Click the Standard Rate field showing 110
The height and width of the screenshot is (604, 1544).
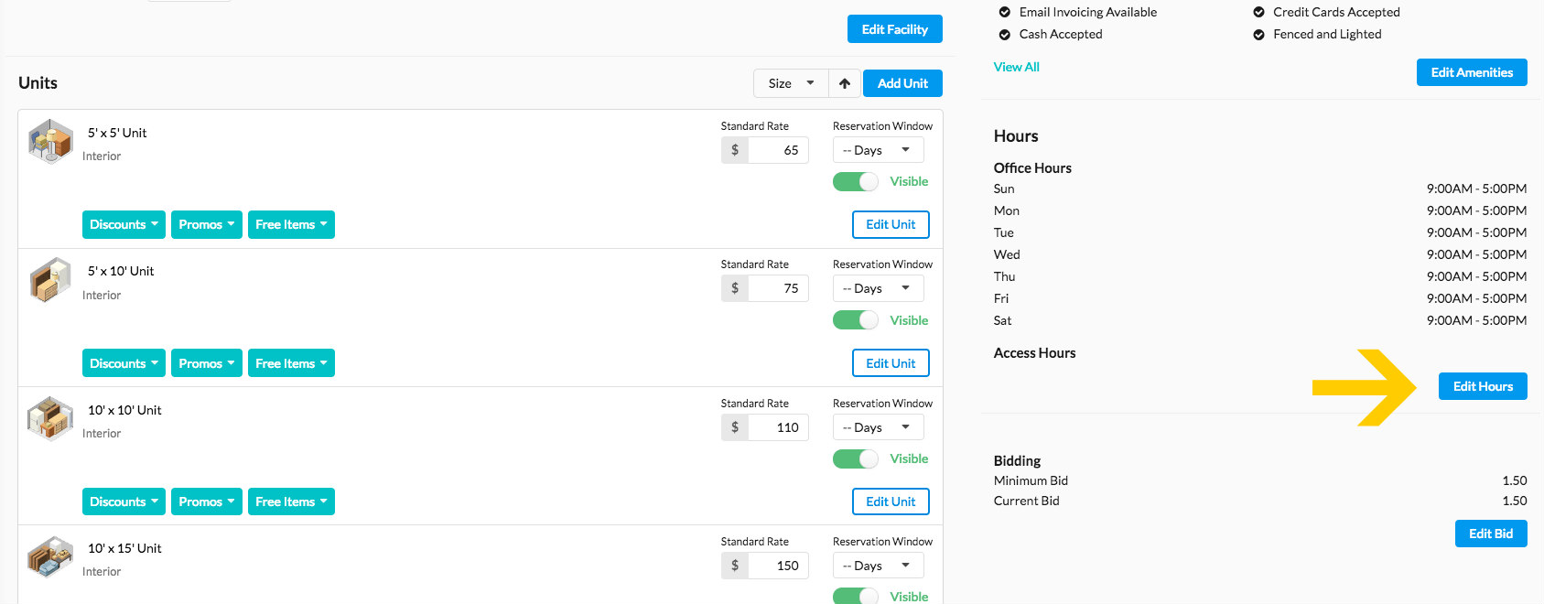pyautogui.click(x=778, y=427)
